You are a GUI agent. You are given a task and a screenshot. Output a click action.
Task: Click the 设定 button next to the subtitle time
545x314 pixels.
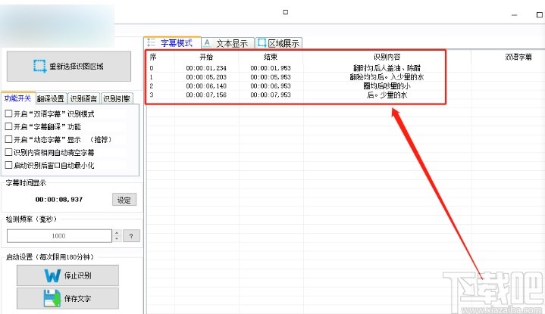pyautogui.click(x=124, y=200)
